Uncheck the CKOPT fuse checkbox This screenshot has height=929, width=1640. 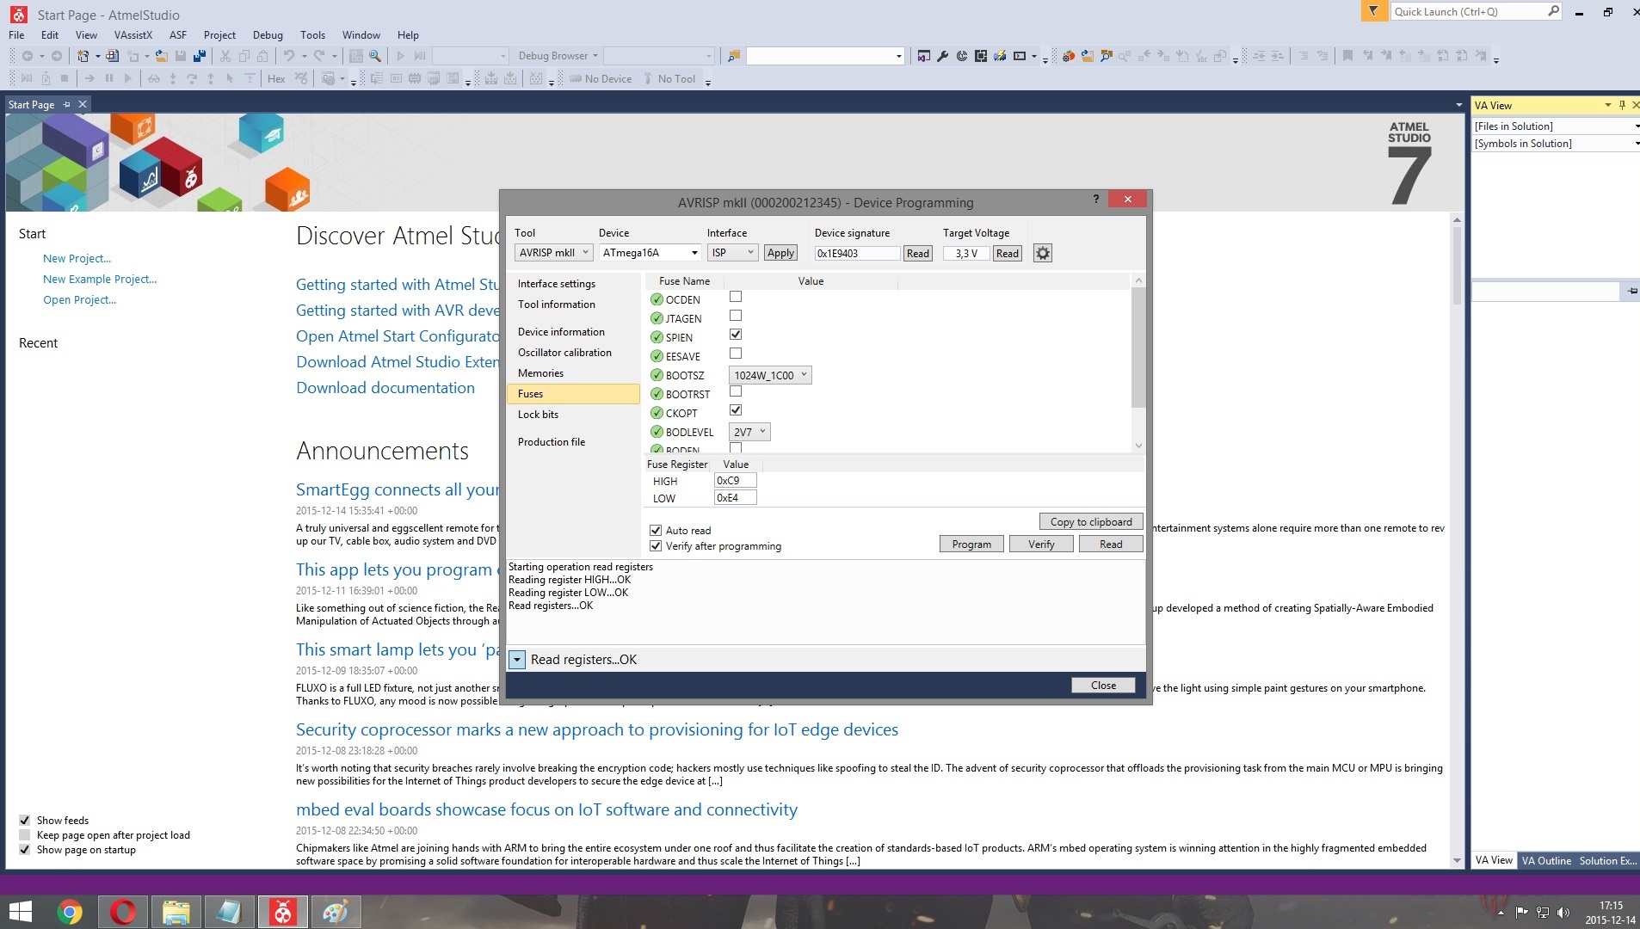click(736, 410)
